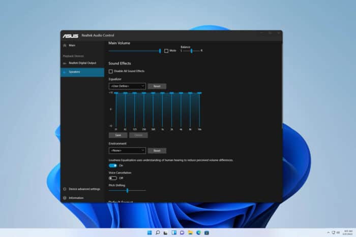Click the 16k equalizer band slider

coord(199,110)
